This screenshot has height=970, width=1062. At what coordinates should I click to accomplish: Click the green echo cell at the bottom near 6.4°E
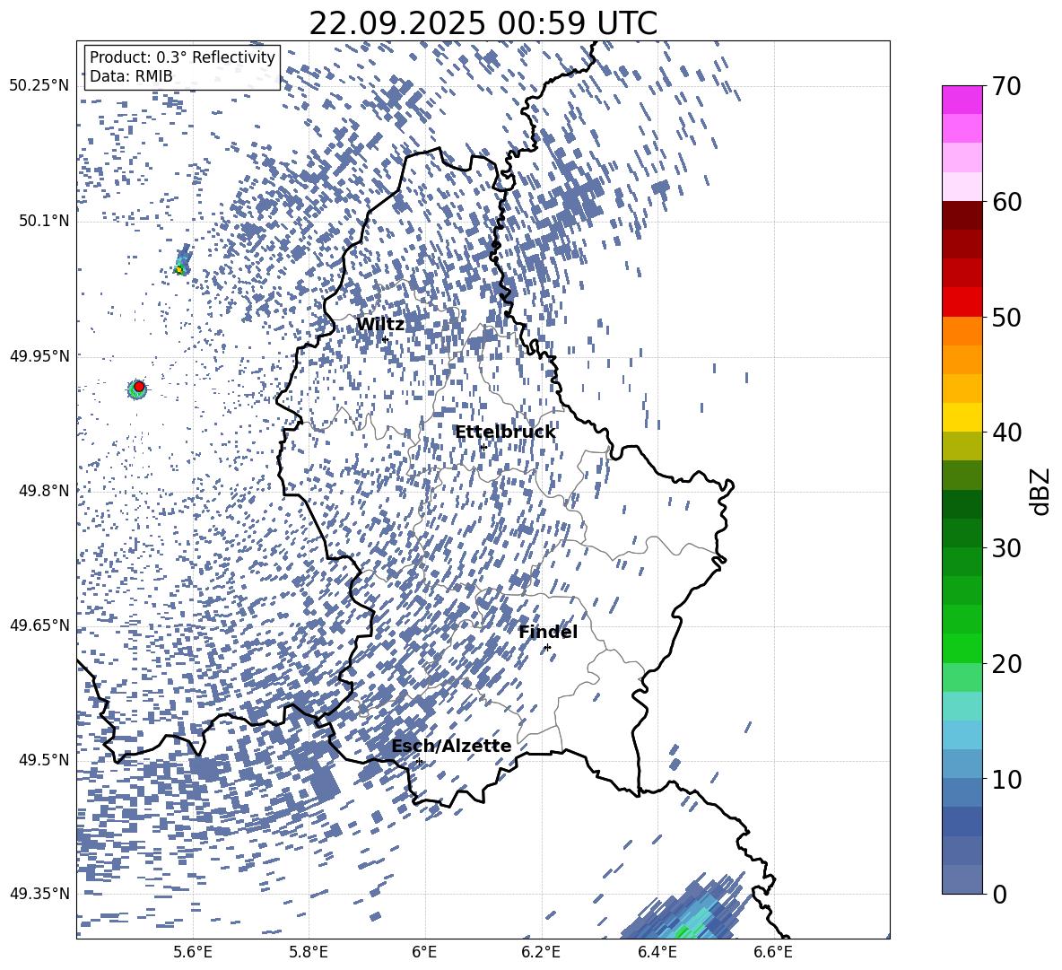tap(681, 933)
